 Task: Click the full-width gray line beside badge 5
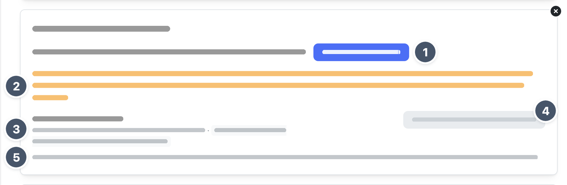tap(285, 157)
